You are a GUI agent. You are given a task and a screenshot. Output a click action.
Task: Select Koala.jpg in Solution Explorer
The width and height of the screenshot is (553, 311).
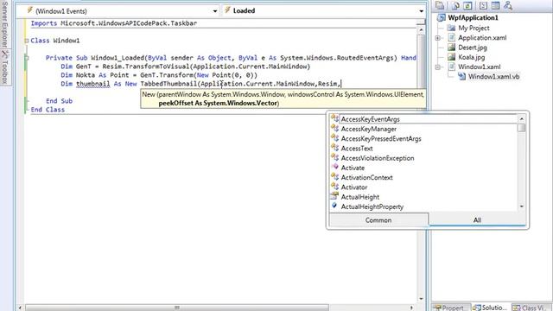tap(471, 57)
